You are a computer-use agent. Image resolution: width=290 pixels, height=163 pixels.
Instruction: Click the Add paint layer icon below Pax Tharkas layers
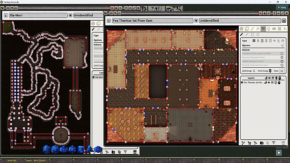pyautogui.click(x=243, y=143)
